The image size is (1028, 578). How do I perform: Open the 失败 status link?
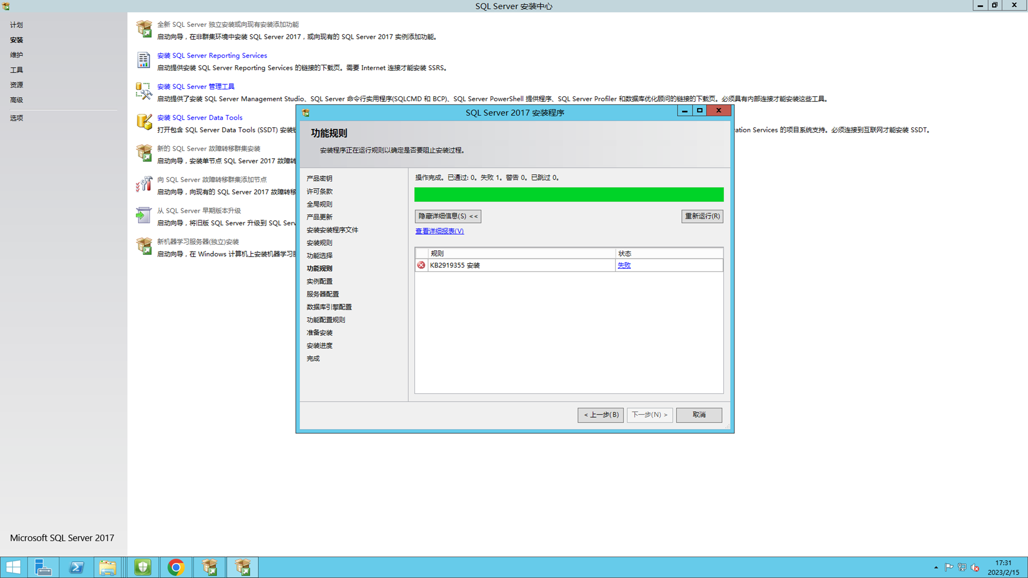pos(624,265)
